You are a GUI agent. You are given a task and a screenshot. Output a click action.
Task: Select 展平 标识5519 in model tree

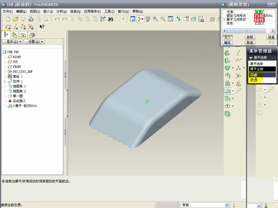coord(26,106)
